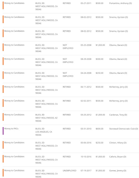Viewport: 139px width, 178px height.
Task: Click the Clinton, Hillary (D) recipient
Action: [118, 143]
